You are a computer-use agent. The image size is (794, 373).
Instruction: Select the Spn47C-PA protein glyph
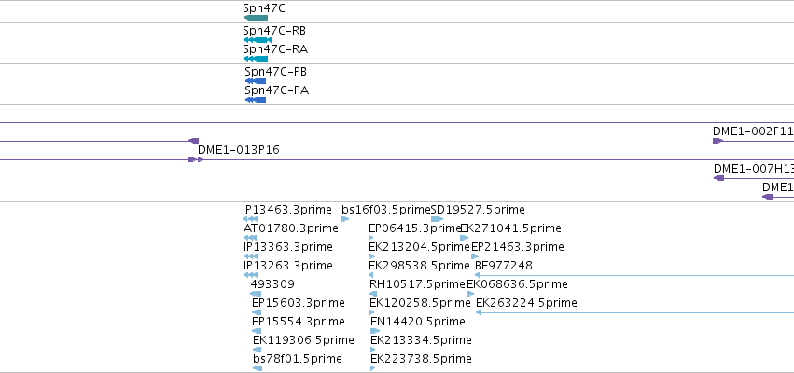(256, 100)
